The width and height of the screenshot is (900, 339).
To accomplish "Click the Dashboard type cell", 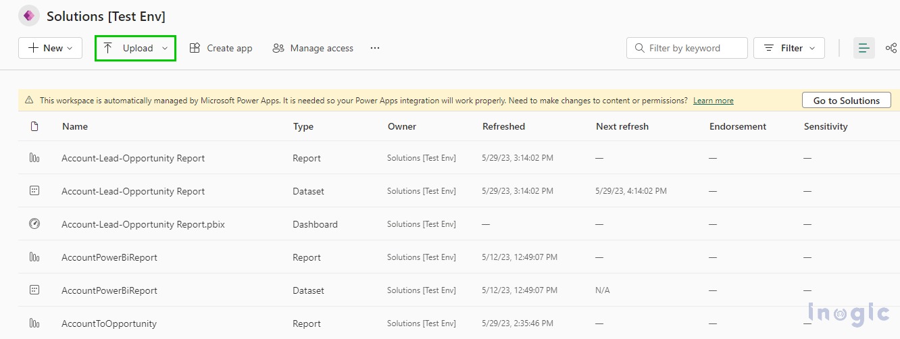I will (315, 224).
